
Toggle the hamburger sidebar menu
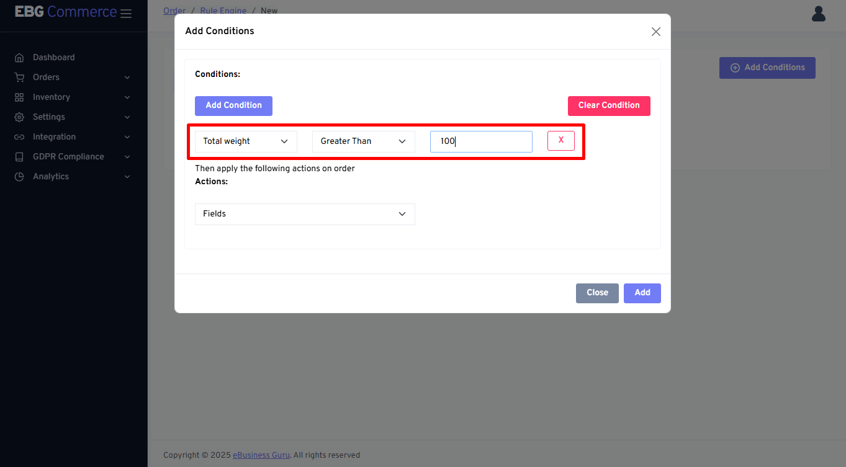click(x=126, y=14)
